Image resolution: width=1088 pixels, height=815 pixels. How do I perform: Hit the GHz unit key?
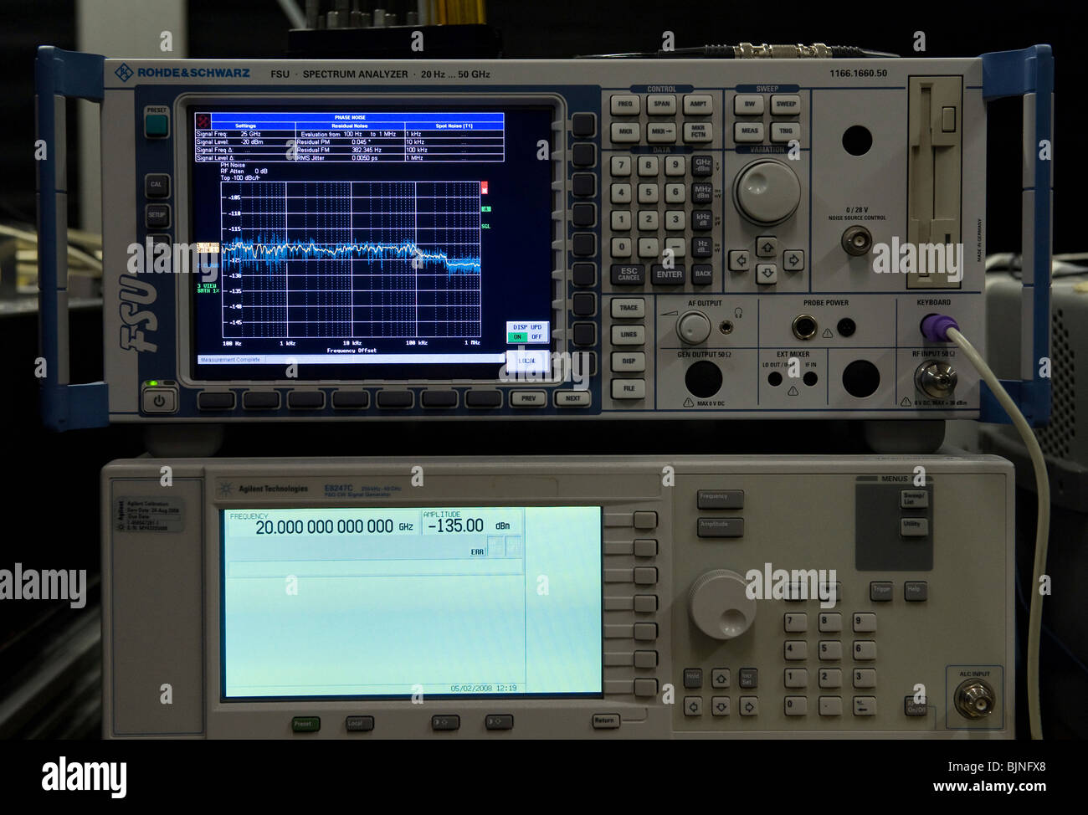pos(702,165)
